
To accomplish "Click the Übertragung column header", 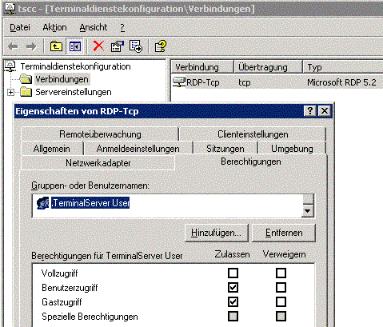I will tap(268, 66).
